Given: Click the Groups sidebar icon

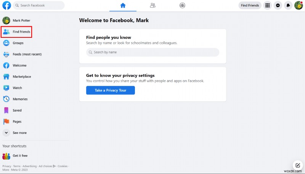Looking at the screenshot, I should 6,43.
